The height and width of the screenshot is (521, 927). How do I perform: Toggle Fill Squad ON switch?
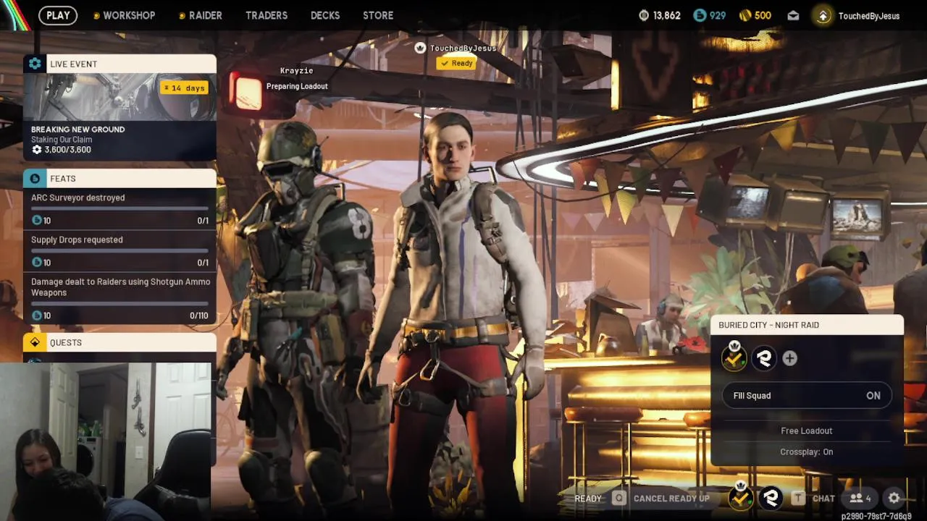[x=807, y=396]
